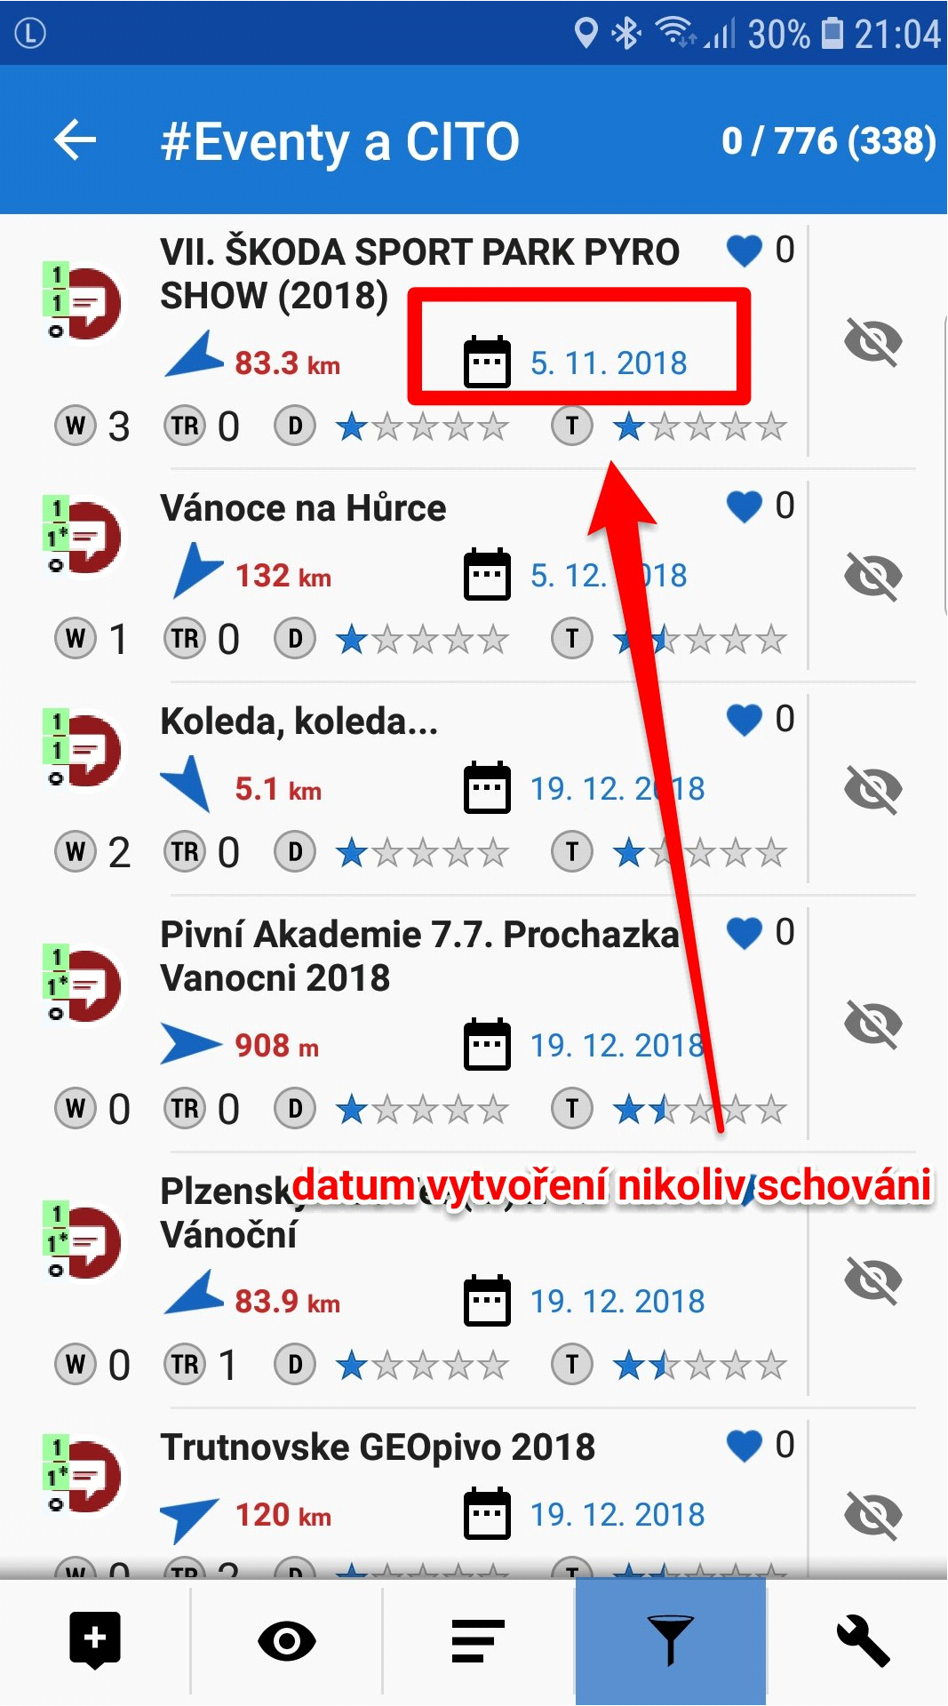The image size is (948, 1706).
Task: Select the filter funnel tab
Action: pyautogui.click(x=671, y=1641)
